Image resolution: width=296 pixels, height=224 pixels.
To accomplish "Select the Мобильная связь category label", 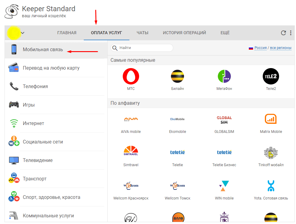I will pos(43,50).
